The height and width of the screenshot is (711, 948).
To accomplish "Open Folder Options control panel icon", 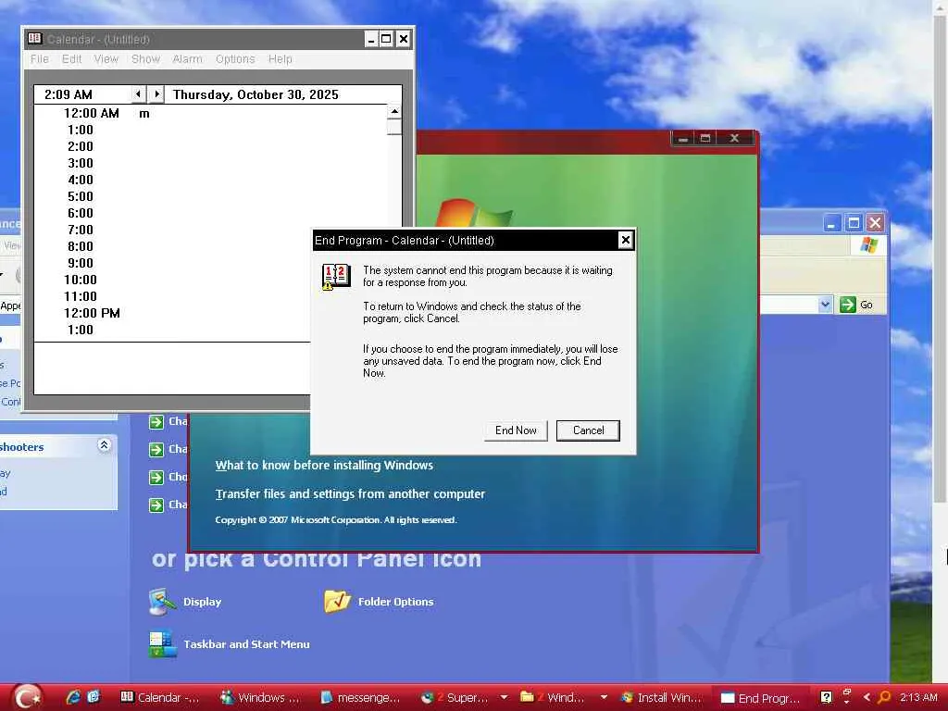I will point(337,601).
